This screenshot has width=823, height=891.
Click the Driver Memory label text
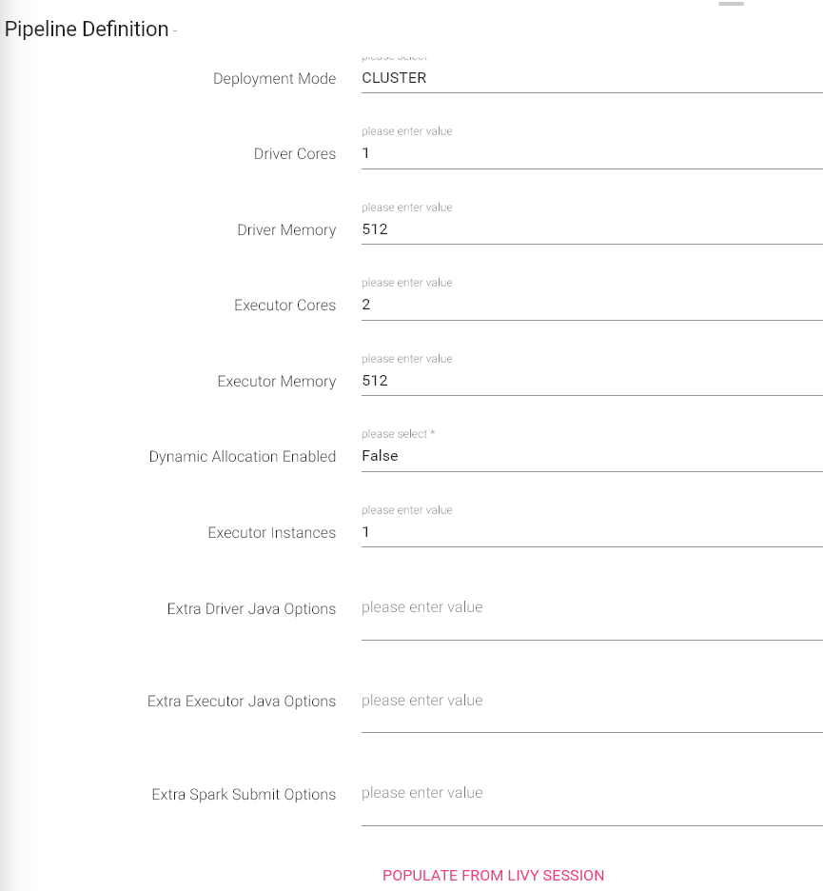coord(286,230)
